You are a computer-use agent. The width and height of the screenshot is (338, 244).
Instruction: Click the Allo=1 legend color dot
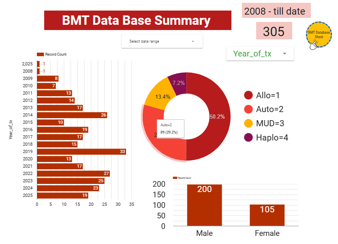coord(248,95)
